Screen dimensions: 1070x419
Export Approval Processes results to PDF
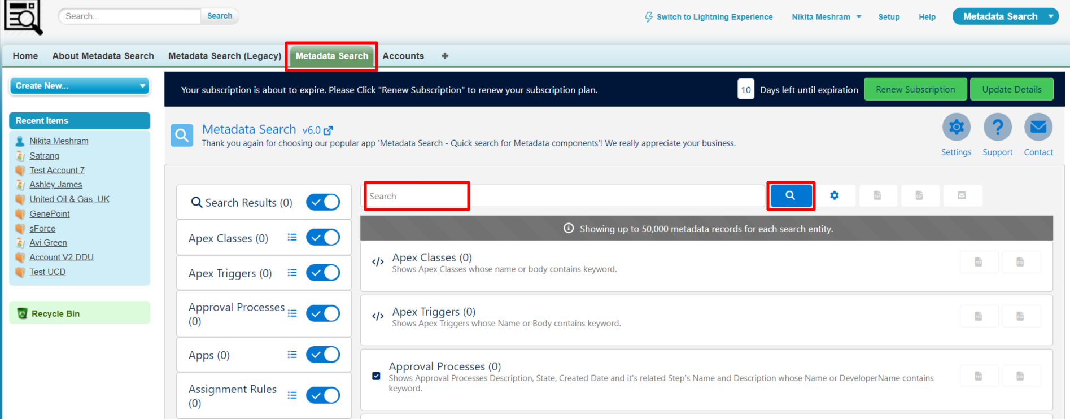click(x=979, y=376)
